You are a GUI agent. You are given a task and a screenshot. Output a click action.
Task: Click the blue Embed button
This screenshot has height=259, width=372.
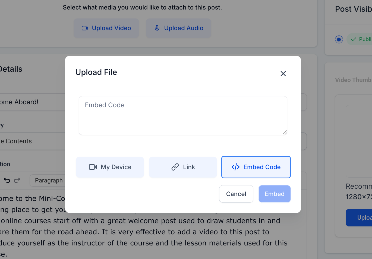pos(275,194)
